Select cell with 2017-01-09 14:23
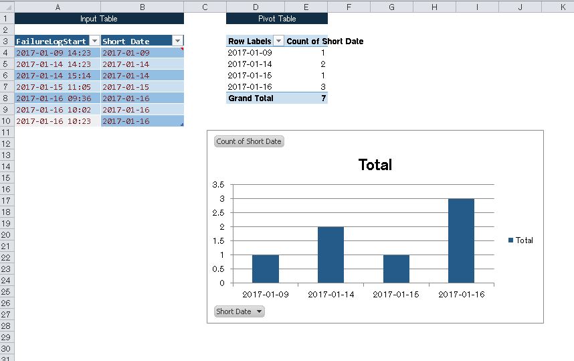 pyautogui.click(x=58, y=53)
